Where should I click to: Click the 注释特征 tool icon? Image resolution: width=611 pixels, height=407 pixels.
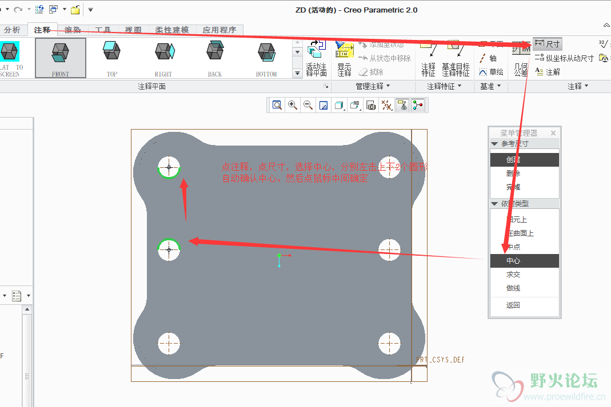click(x=428, y=58)
